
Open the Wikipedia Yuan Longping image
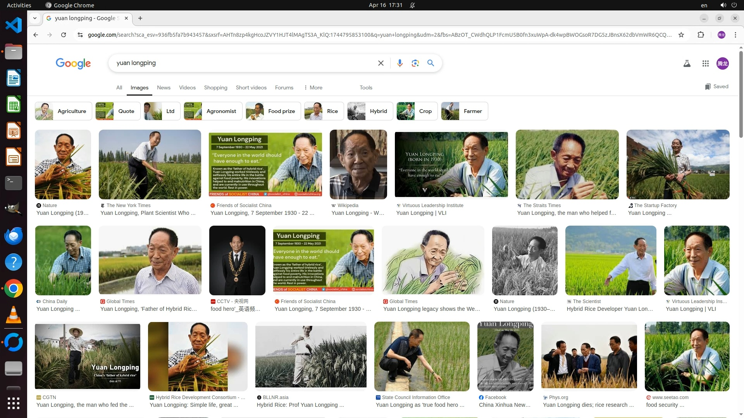click(x=358, y=164)
